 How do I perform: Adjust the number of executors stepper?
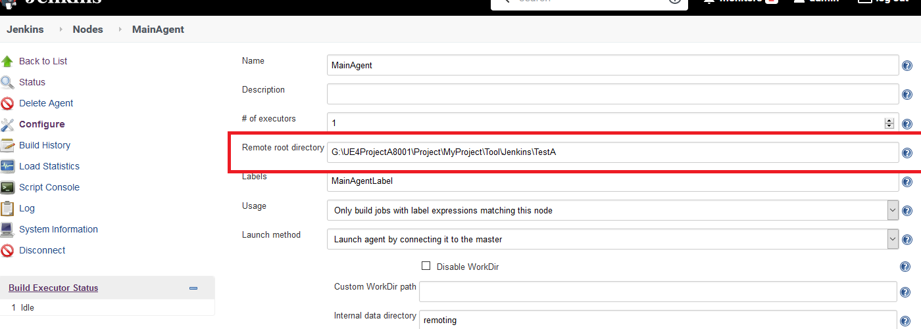(x=889, y=123)
